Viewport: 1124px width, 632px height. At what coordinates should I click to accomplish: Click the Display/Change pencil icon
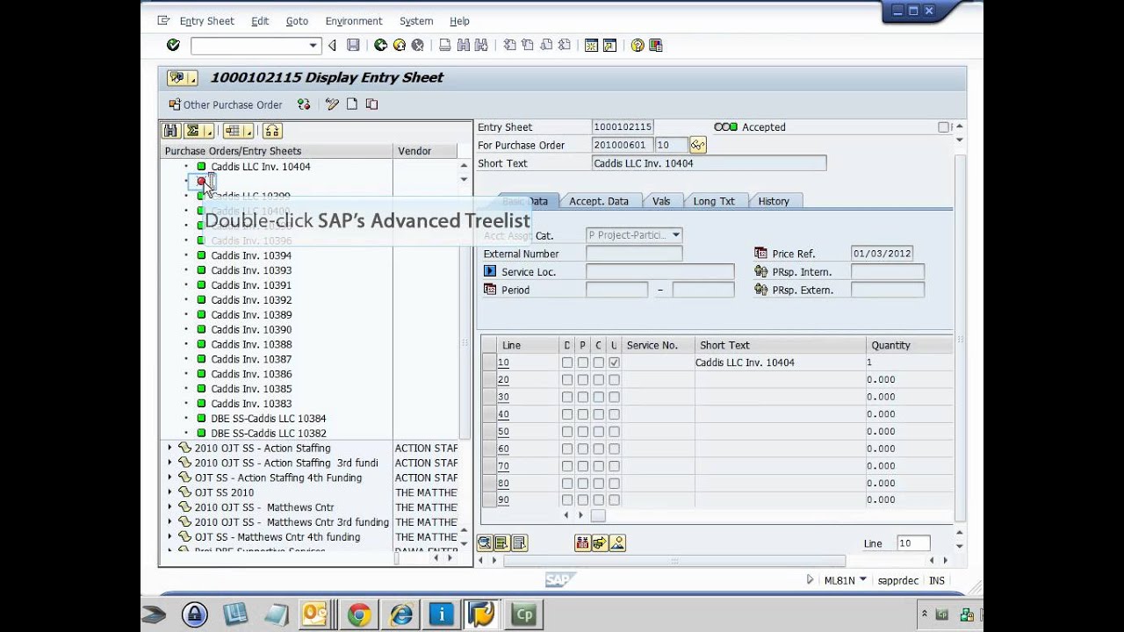tap(332, 104)
